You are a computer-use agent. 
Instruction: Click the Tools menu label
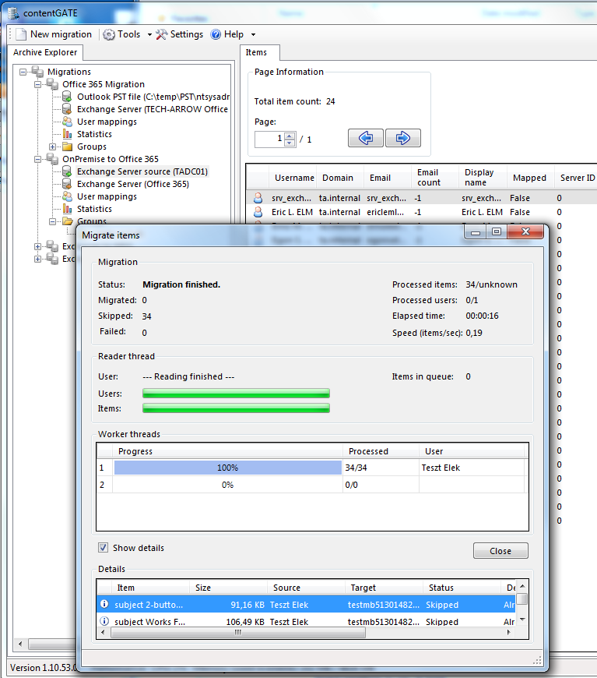click(128, 34)
